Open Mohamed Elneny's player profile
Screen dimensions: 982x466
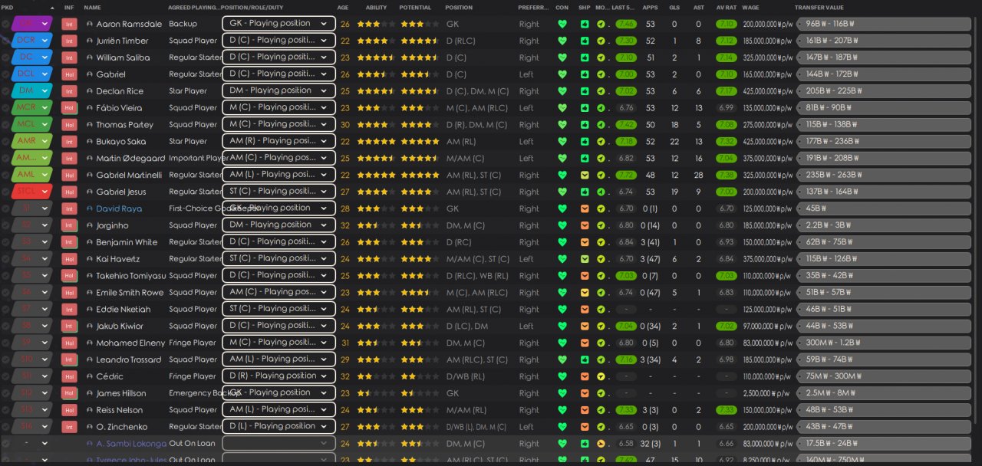click(x=130, y=343)
